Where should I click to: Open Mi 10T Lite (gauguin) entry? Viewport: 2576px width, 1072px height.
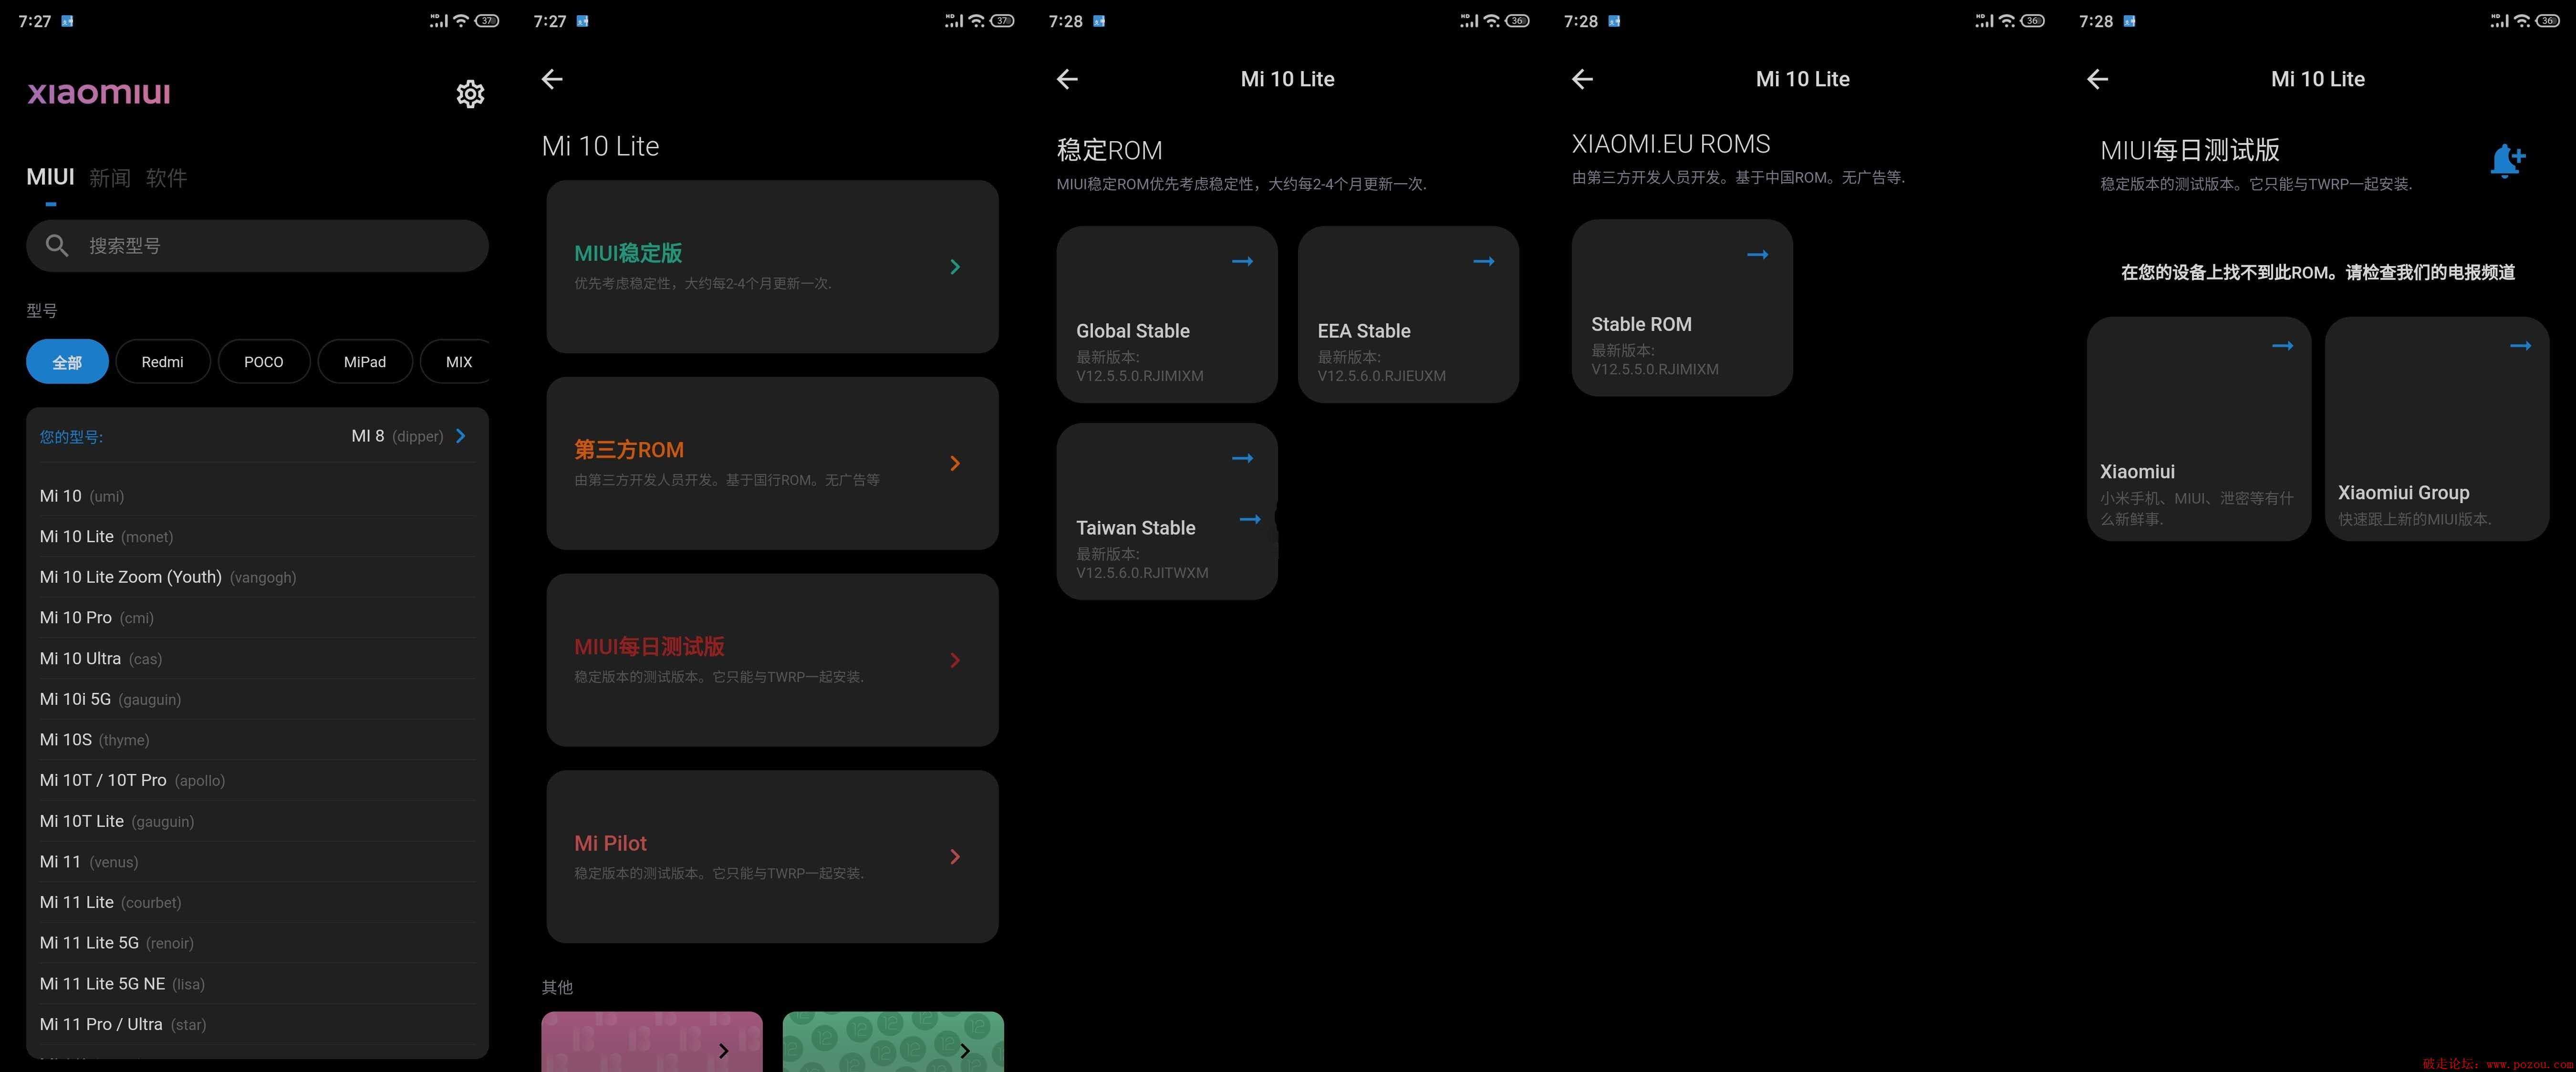(257, 821)
